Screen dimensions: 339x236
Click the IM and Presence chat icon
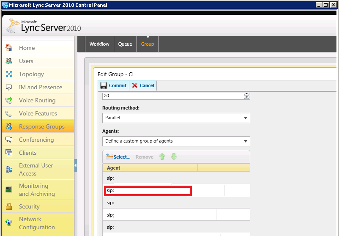pyautogui.click(x=9, y=87)
